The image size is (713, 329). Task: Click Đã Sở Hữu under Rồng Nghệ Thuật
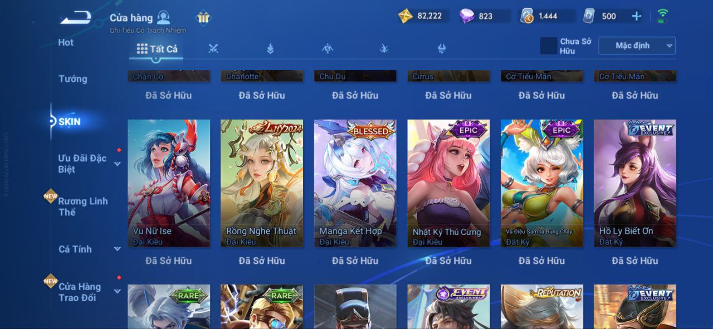coord(262,261)
